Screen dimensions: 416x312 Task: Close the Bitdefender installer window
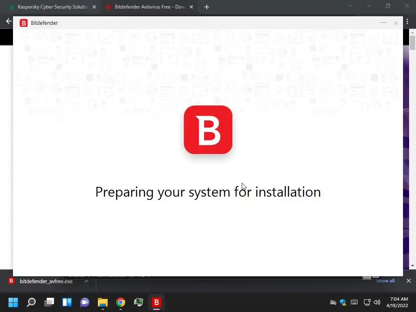(396, 23)
